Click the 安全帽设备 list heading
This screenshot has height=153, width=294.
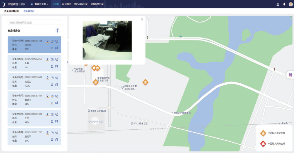14,31
